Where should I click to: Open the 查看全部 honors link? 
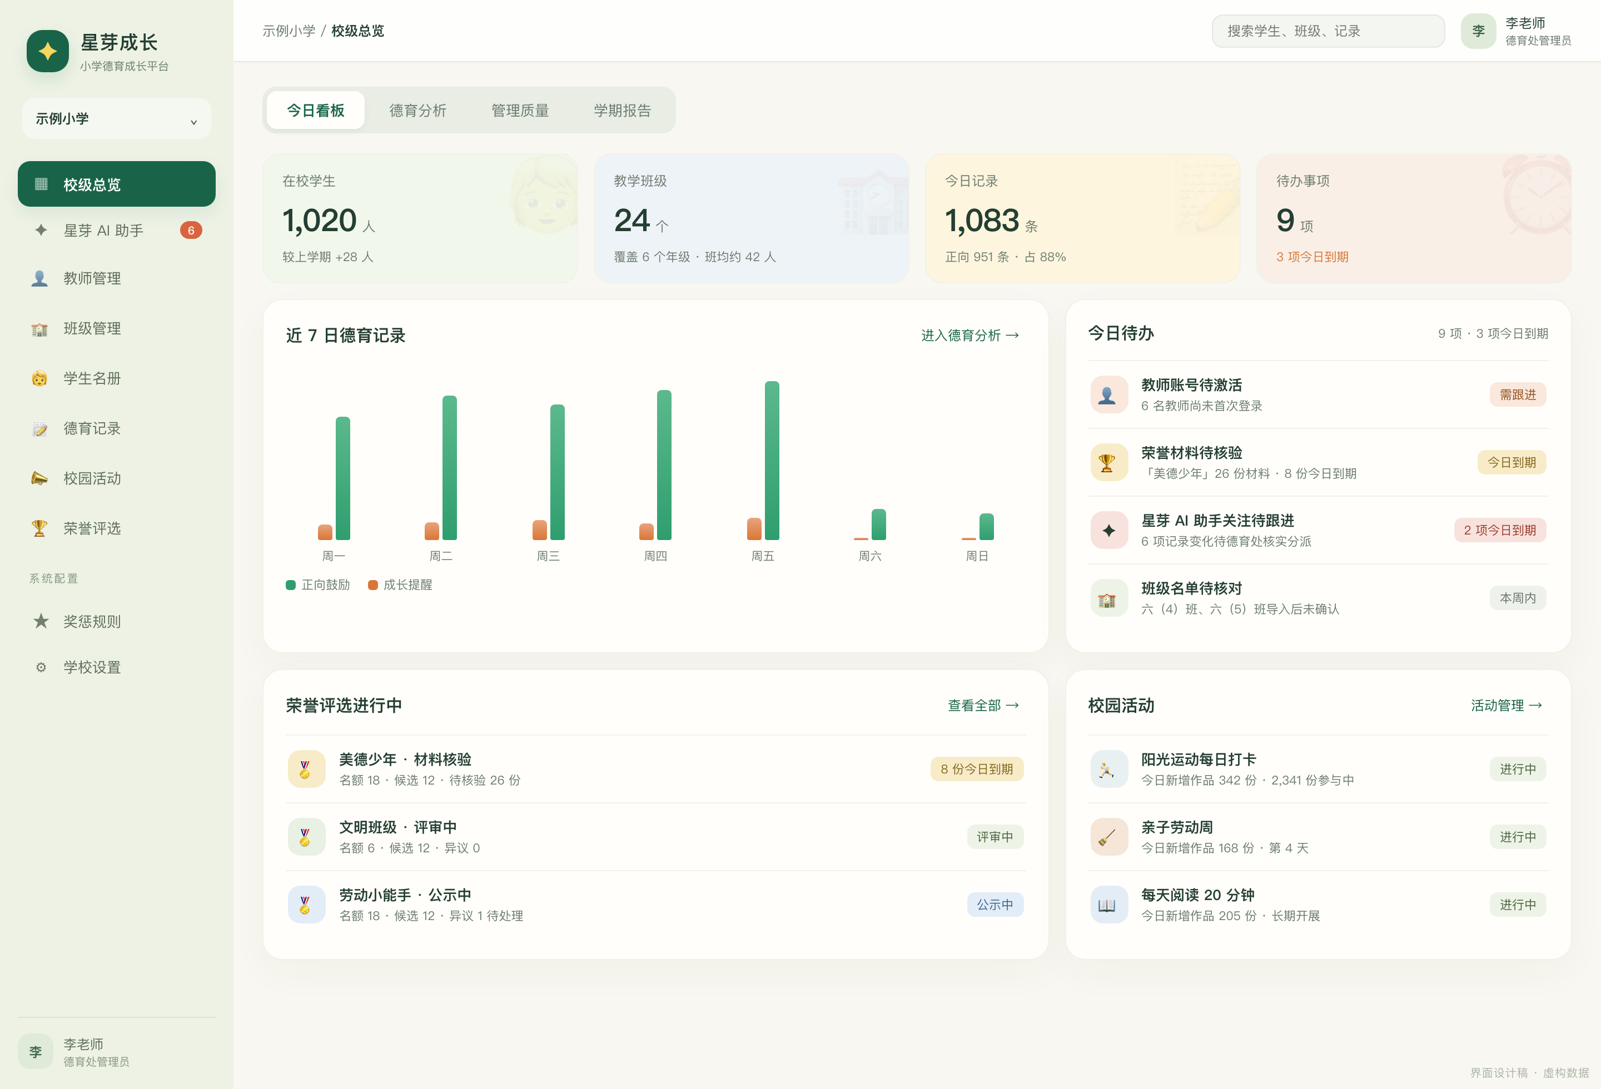(983, 705)
